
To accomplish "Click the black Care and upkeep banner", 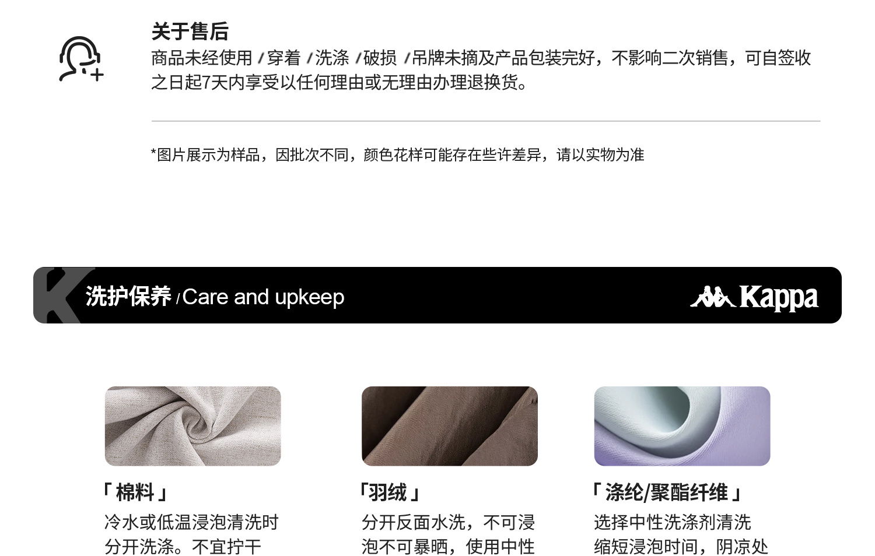I will click(x=437, y=295).
